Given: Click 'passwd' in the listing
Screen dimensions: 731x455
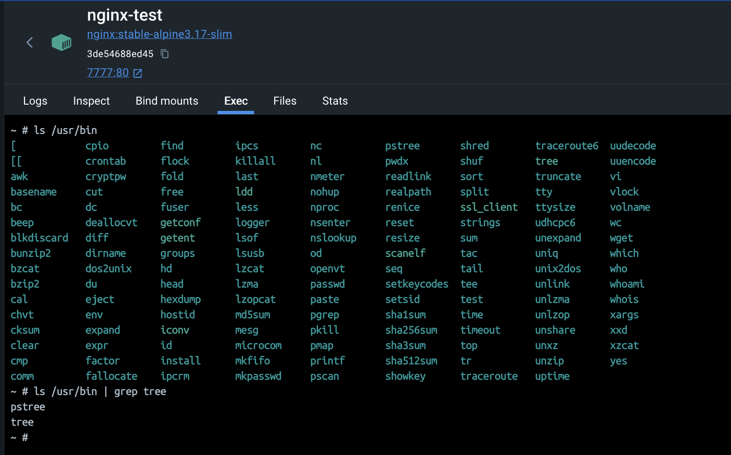Looking at the screenshot, I should click(328, 284).
